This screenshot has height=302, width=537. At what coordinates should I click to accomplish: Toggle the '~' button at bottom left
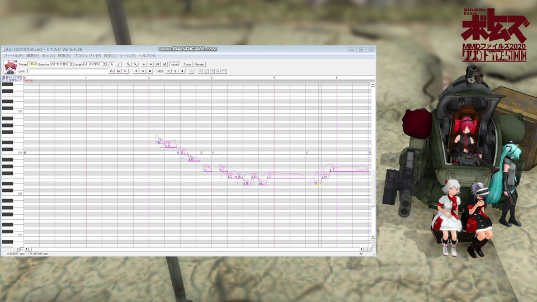tap(22, 249)
